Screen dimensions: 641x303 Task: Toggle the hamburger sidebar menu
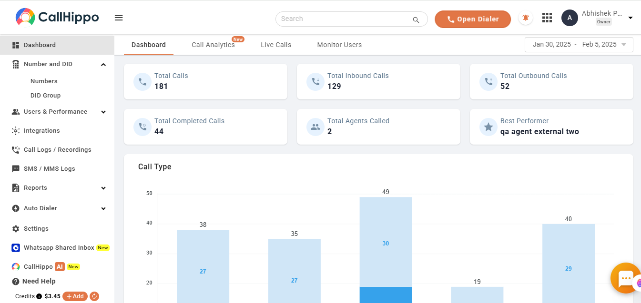tap(119, 18)
